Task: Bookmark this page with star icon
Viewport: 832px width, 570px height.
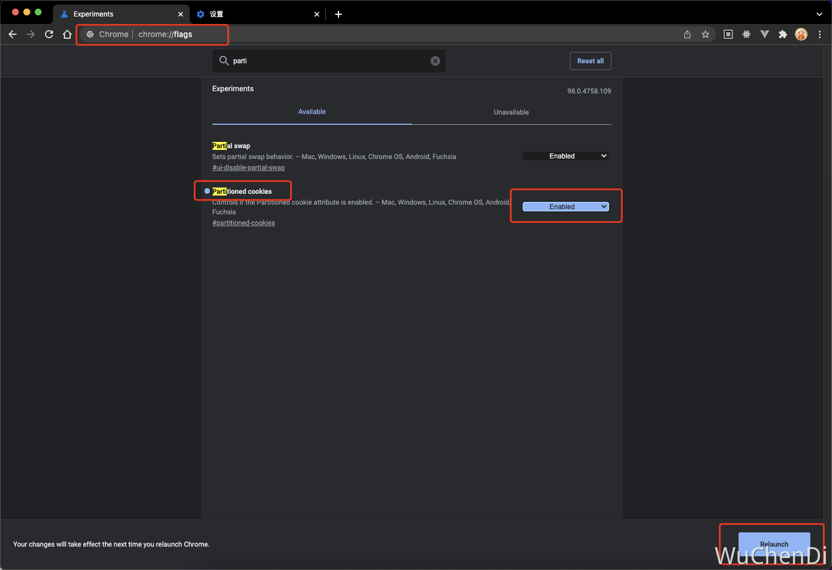Action: [x=705, y=34]
